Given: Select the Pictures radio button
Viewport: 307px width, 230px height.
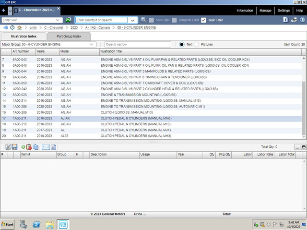Looking at the screenshot, I should pos(196,45).
